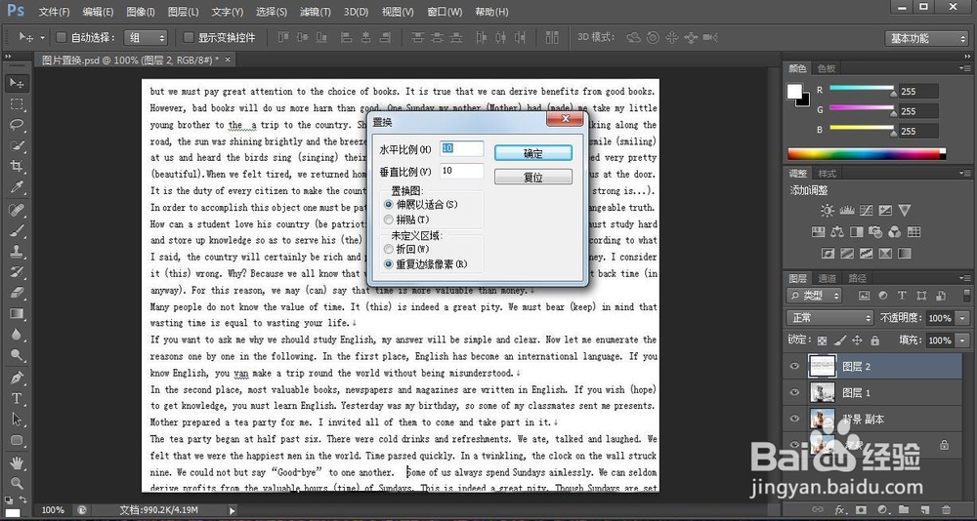Select the Rectangular Marquee tool

pos(17,104)
